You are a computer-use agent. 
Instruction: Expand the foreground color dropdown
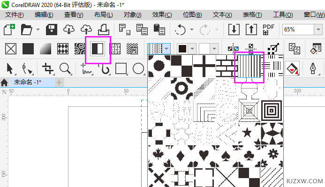(192, 49)
